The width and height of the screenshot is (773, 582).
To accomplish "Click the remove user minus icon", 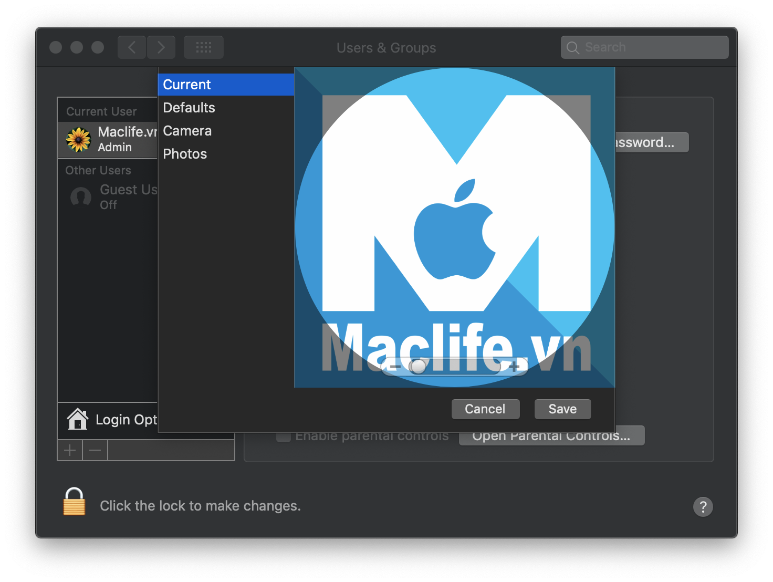I will tap(95, 450).
